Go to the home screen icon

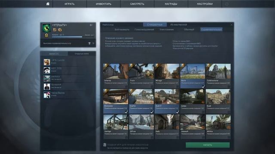point(48,4)
